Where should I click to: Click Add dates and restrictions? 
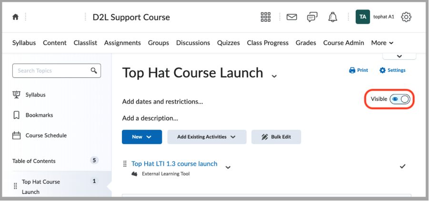pos(162,102)
